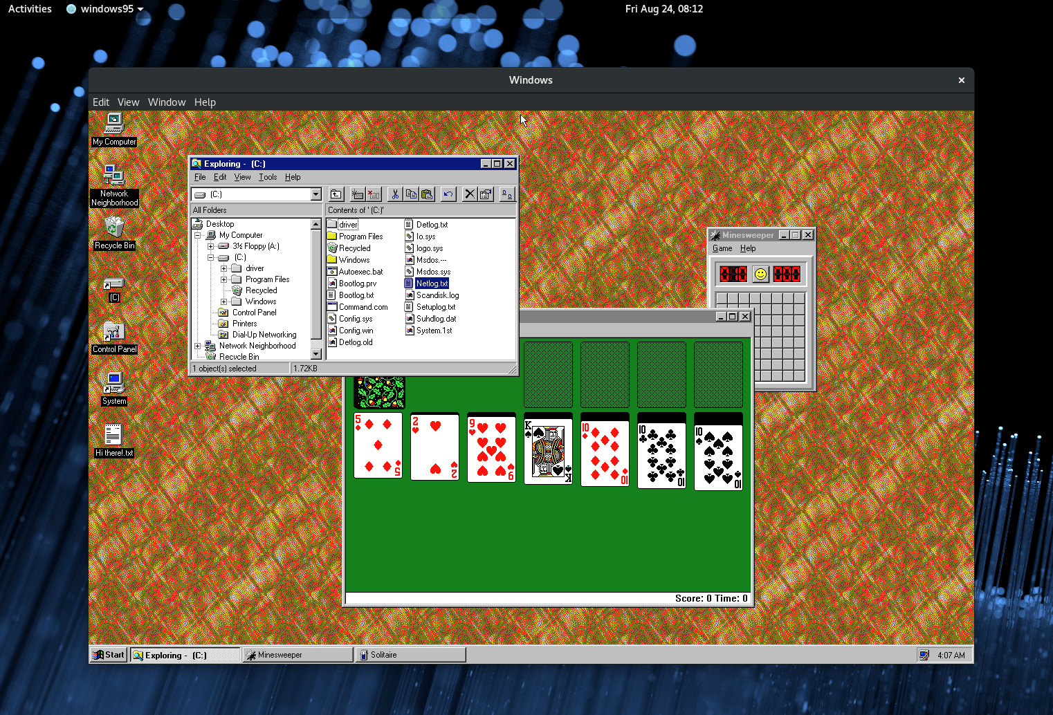Screen dimensions: 1053x715
Task: Click the Cut icon in Explorer toolbar
Action: (x=395, y=194)
